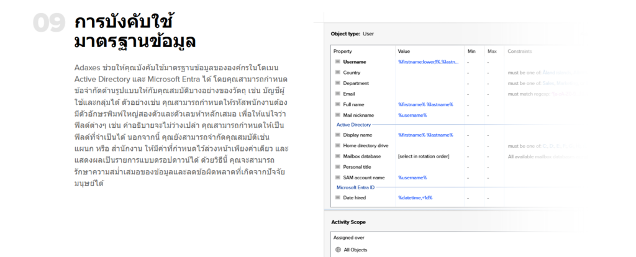Screen dimensions: 636x257
Task: Select All Objects in Activity Scope
Action: pyautogui.click(x=355, y=250)
